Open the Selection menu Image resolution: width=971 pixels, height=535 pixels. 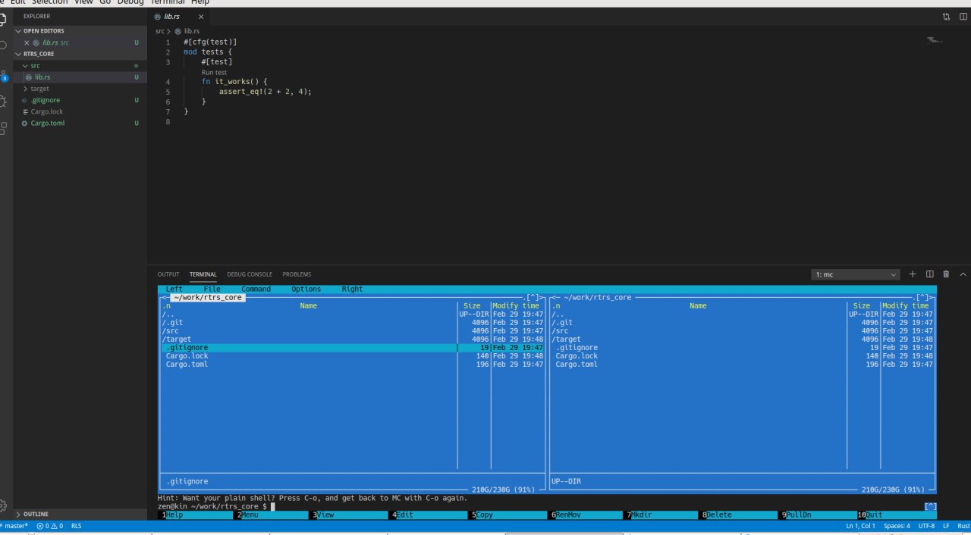tap(50, 3)
